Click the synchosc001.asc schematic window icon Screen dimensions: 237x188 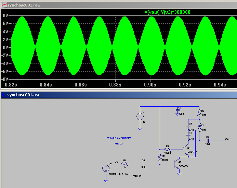(4, 94)
